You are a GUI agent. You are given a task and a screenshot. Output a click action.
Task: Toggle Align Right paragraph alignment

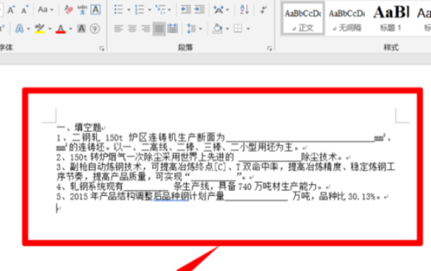(x=146, y=29)
